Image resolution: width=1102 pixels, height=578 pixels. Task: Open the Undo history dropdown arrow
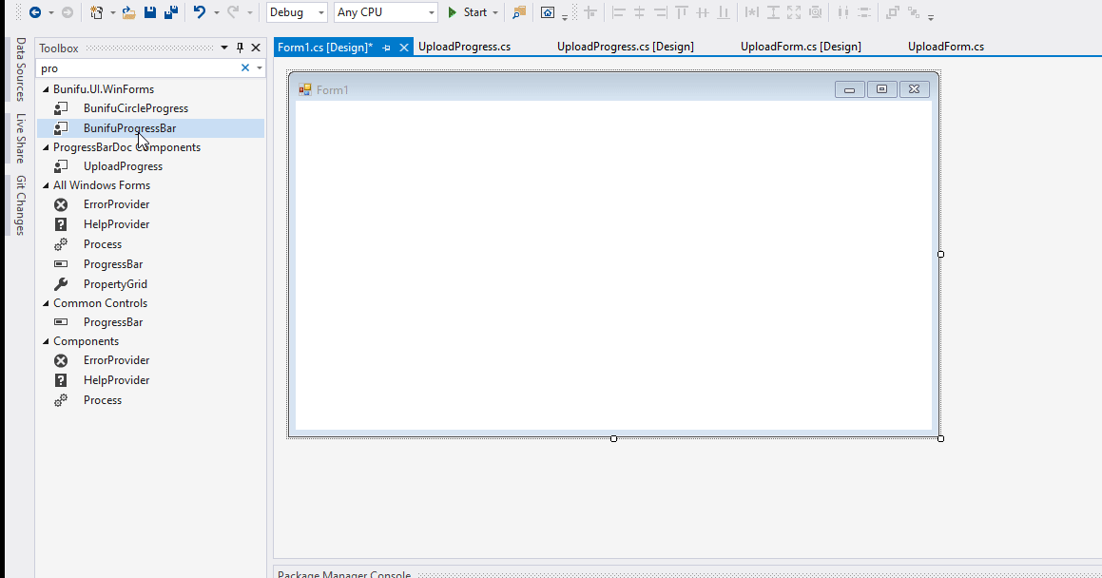coord(217,12)
